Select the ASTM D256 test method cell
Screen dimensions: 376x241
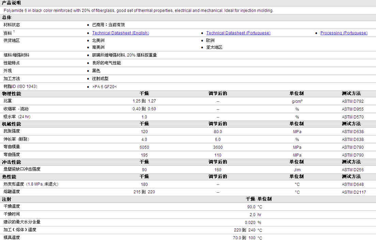(352, 170)
